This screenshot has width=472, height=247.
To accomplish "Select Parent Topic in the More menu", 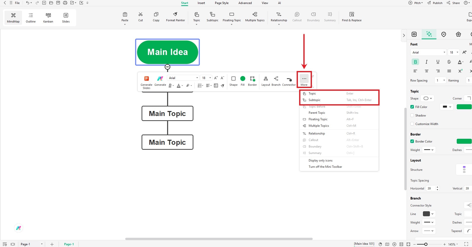I will pyautogui.click(x=339, y=113).
